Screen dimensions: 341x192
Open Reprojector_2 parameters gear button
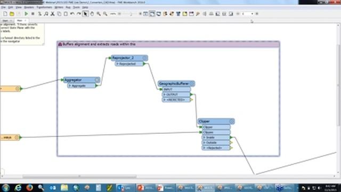(x=145, y=58)
